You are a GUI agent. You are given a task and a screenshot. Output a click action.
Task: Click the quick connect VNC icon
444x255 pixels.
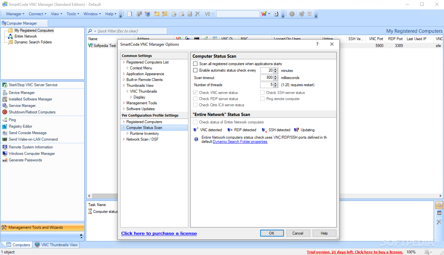coord(263,14)
